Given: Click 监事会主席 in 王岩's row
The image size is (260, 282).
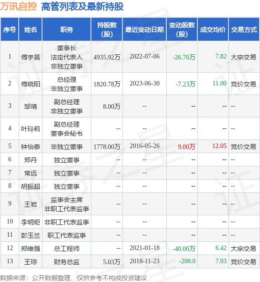Looking at the screenshot, I should pyautogui.click(x=67, y=200).
